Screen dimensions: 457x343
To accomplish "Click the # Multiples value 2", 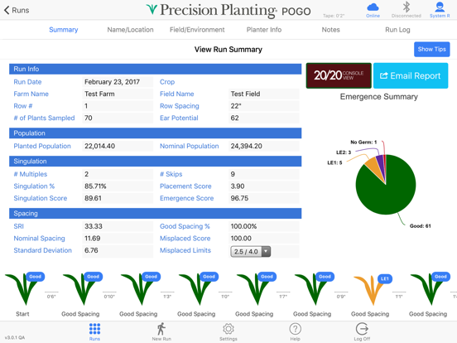I will click(118, 174).
